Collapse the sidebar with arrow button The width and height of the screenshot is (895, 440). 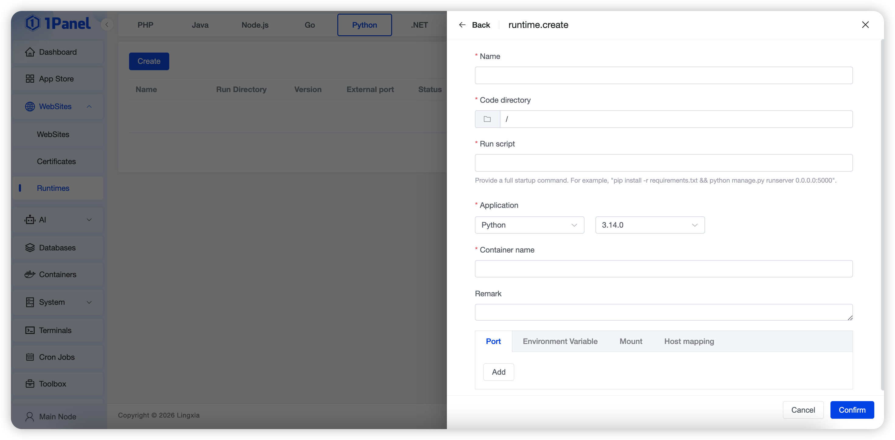[x=107, y=25]
